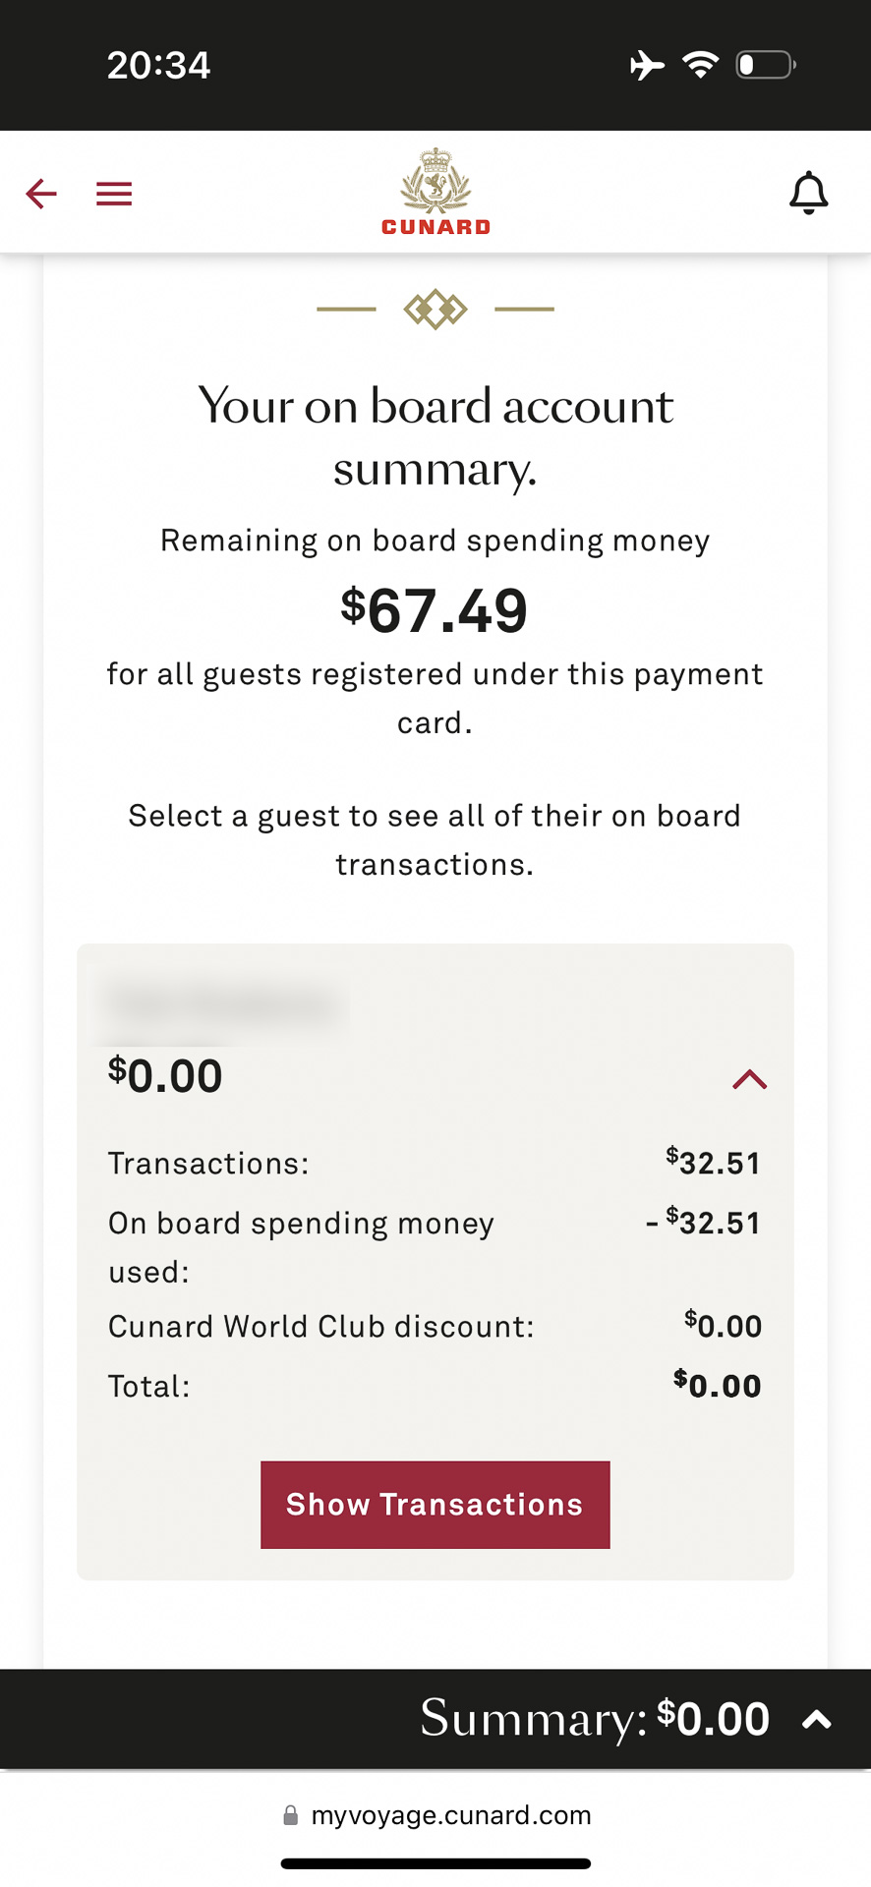This screenshot has height=1887, width=871.
Task: Tap the 20:34 clock in status bar
Action: tap(158, 66)
